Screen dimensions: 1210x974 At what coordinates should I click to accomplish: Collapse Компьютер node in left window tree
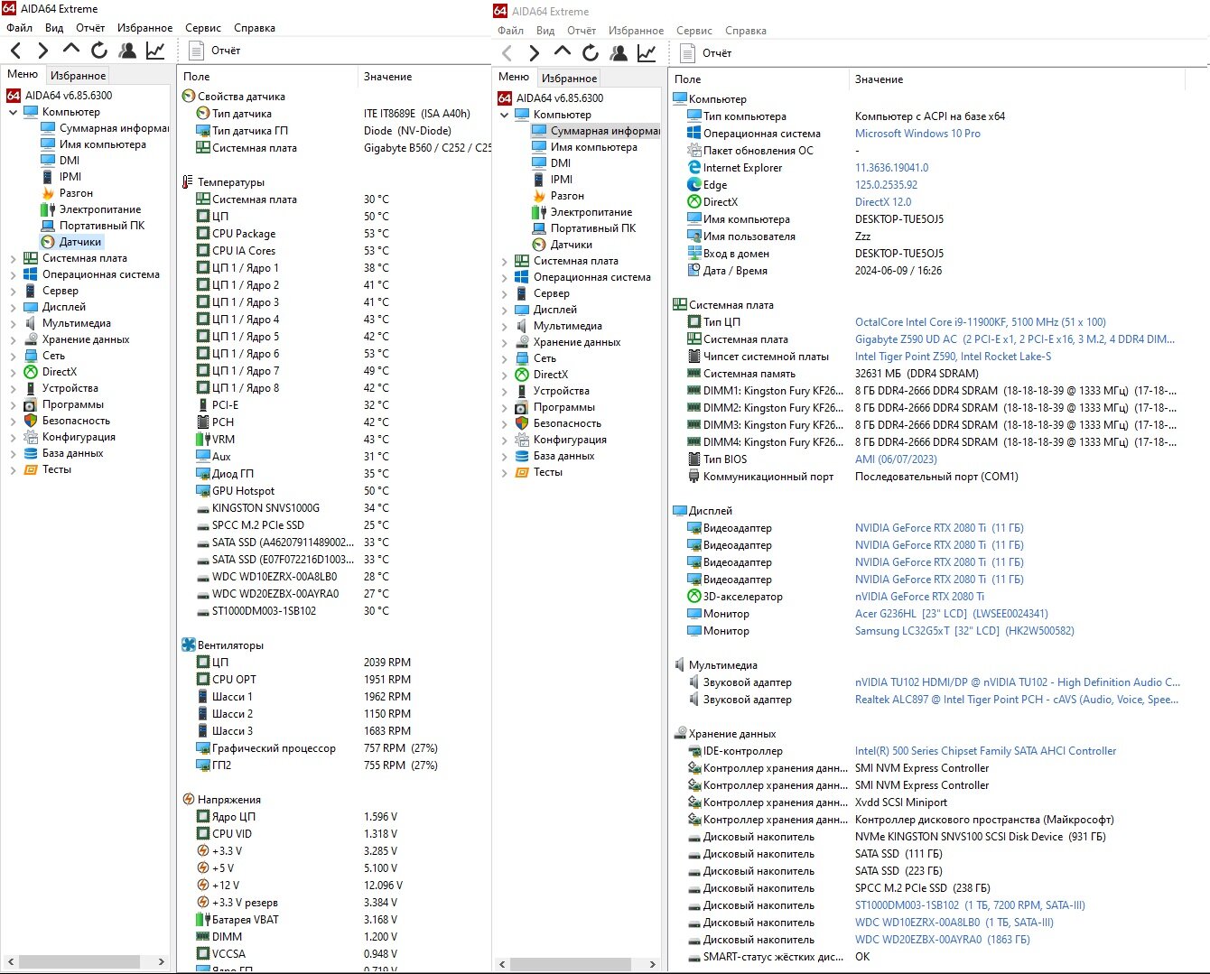click(x=13, y=112)
